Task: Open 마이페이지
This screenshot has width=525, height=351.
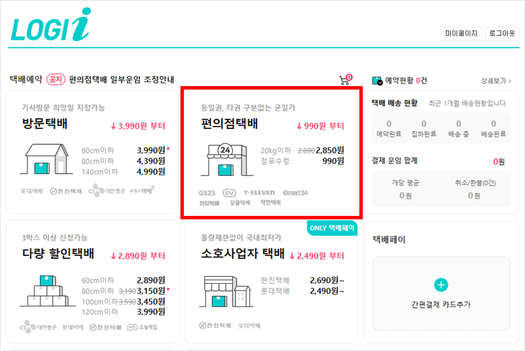Action: pos(461,34)
